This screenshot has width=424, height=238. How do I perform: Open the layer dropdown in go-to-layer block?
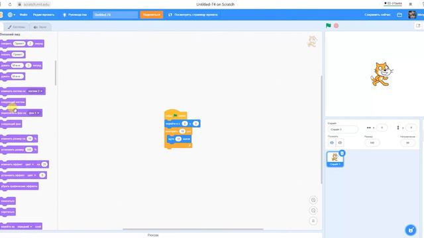tap(25, 227)
